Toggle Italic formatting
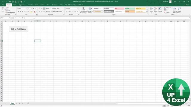The width and height of the screenshot is (191, 107). coord(20,12)
